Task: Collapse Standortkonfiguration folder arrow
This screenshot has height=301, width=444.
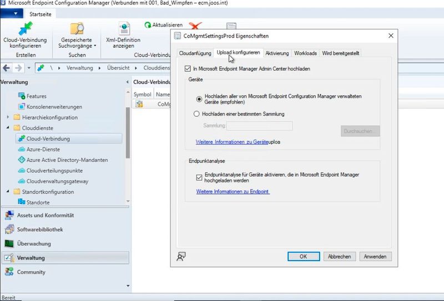Action: [x=8, y=191]
